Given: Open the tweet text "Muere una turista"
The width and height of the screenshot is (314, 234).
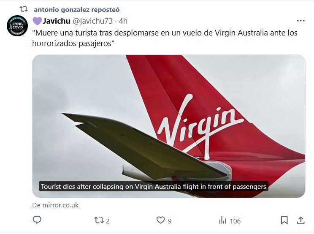Looking at the screenshot, I should pyautogui.click(x=165, y=38).
